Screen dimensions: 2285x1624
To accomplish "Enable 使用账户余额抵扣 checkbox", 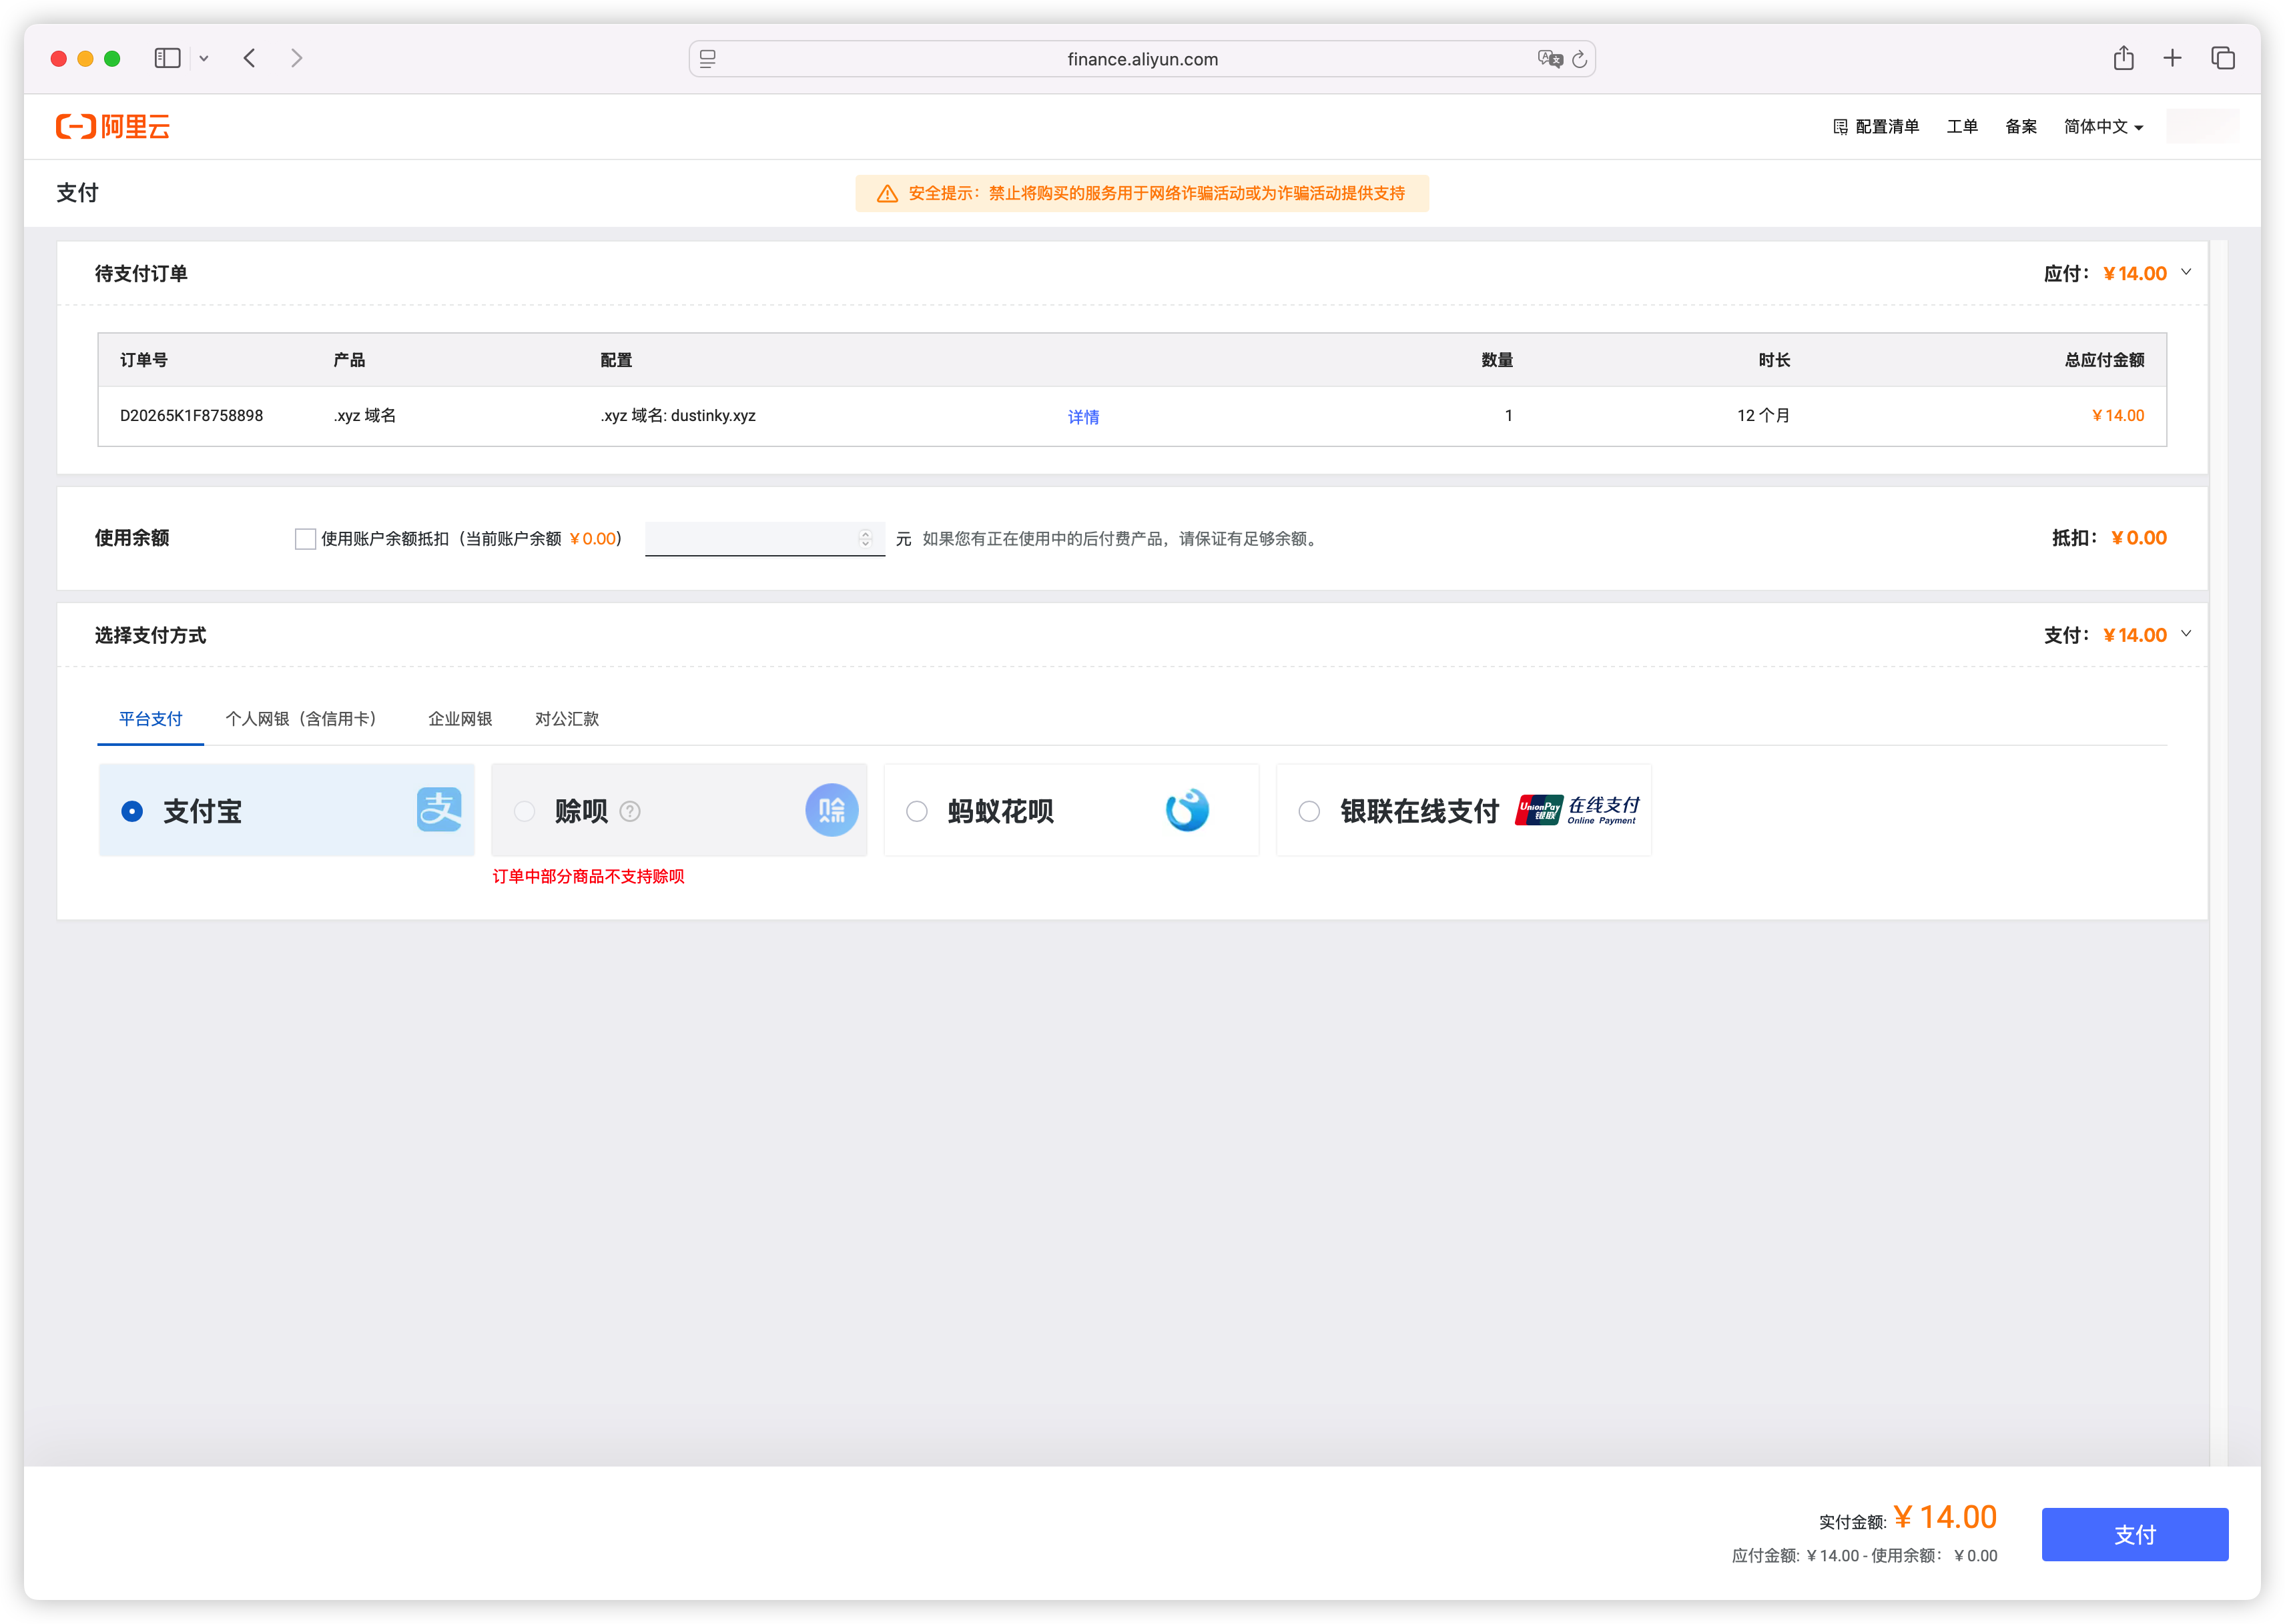I will [x=305, y=539].
